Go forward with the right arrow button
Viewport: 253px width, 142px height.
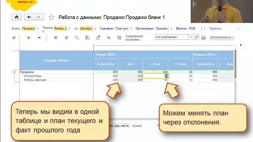coord(39,17)
